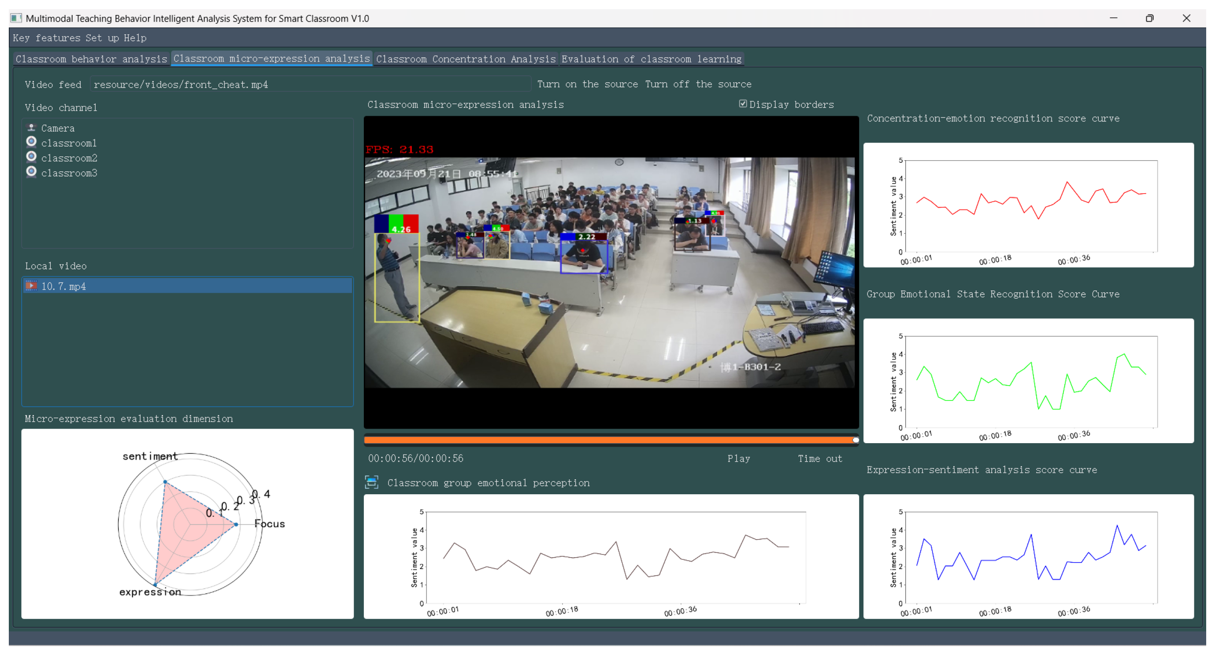Open the Help menu
Viewport: 1215px width, 654px height.
pos(135,38)
